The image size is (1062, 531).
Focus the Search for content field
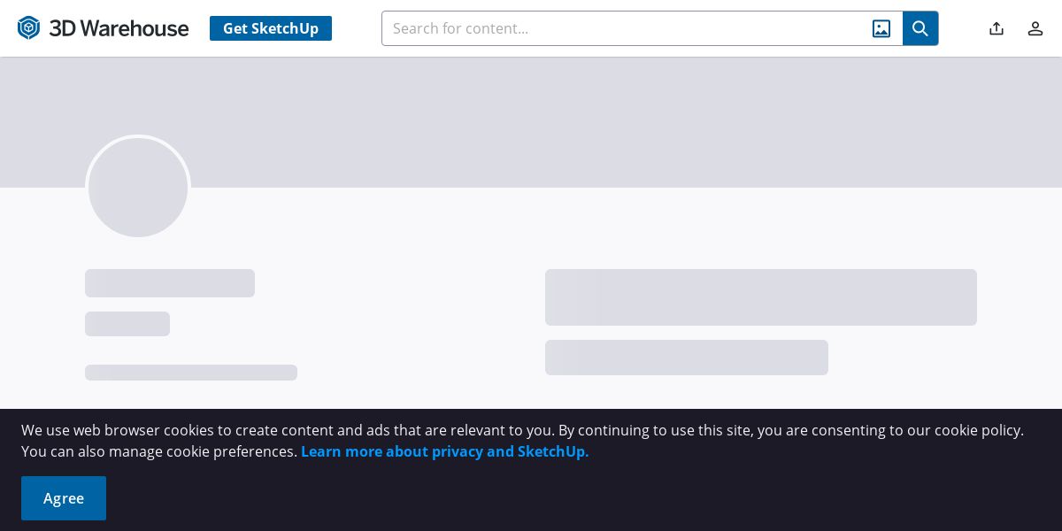pos(625,28)
